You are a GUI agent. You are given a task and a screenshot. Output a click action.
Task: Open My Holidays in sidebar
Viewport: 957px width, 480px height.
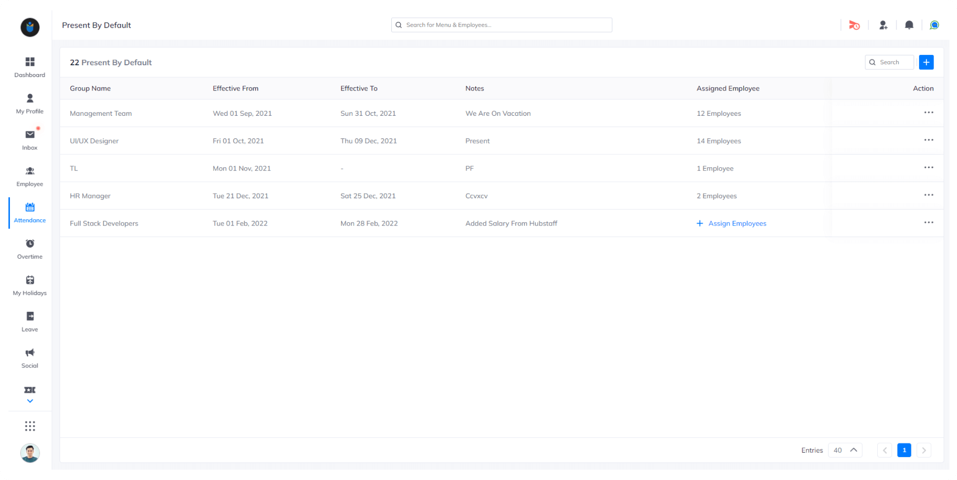[x=30, y=285]
